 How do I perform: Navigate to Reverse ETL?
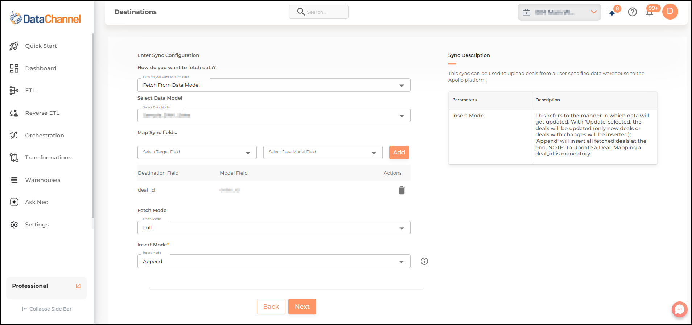pos(42,113)
